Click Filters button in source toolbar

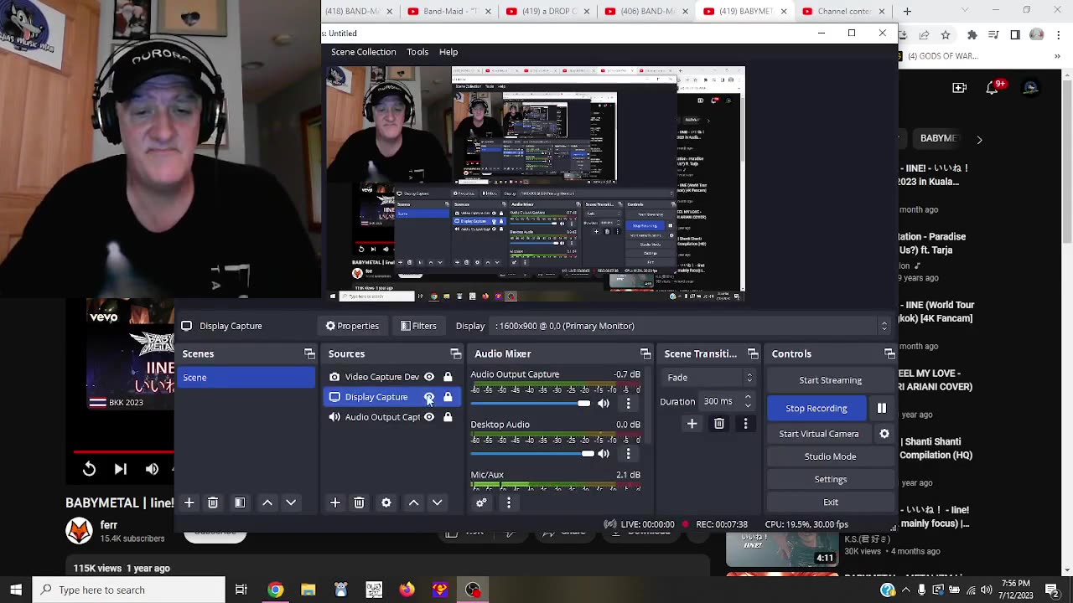pos(418,326)
